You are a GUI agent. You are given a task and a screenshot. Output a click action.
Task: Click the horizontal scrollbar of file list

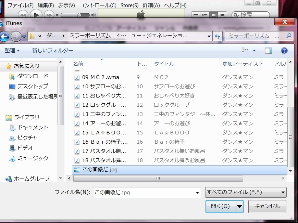(158, 179)
